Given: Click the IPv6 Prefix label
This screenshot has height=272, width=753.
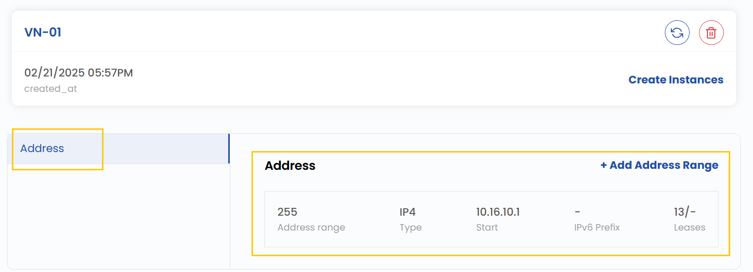Looking at the screenshot, I should 597,228.
